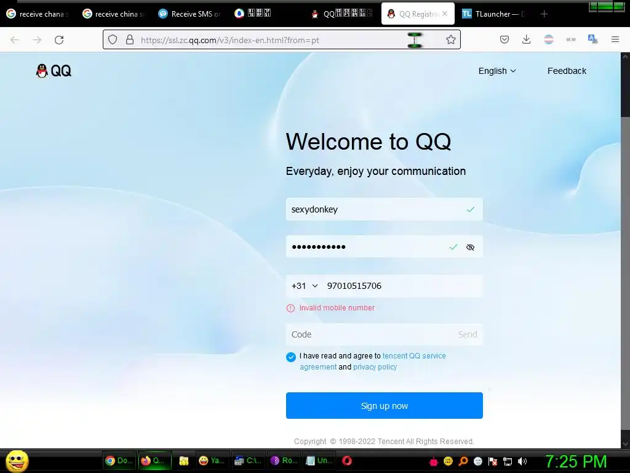
Task: Go back to the previous page
Action: [15, 40]
